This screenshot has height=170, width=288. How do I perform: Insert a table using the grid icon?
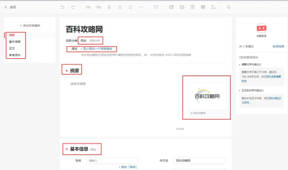(203, 7)
